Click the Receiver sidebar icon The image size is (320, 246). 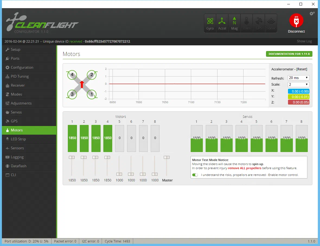pyautogui.click(x=8, y=86)
